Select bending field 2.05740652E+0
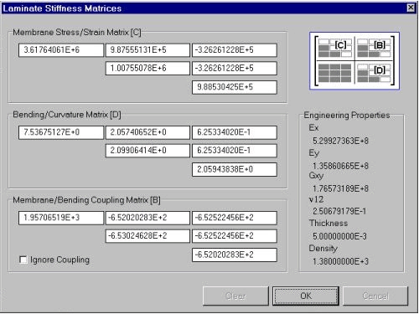The image size is (419, 314). point(147,132)
